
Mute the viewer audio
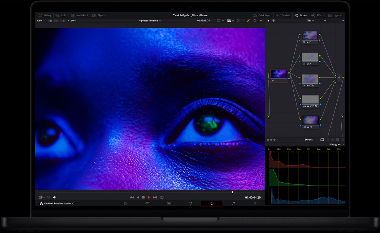click(55, 197)
